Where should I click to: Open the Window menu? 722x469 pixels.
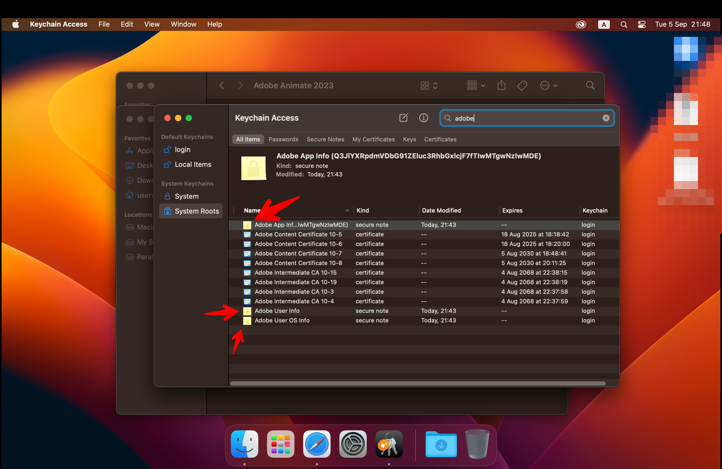pyautogui.click(x=183, y=24)
